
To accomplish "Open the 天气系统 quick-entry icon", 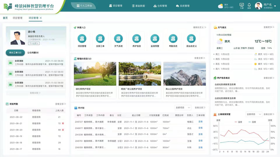I will [119, 38].
